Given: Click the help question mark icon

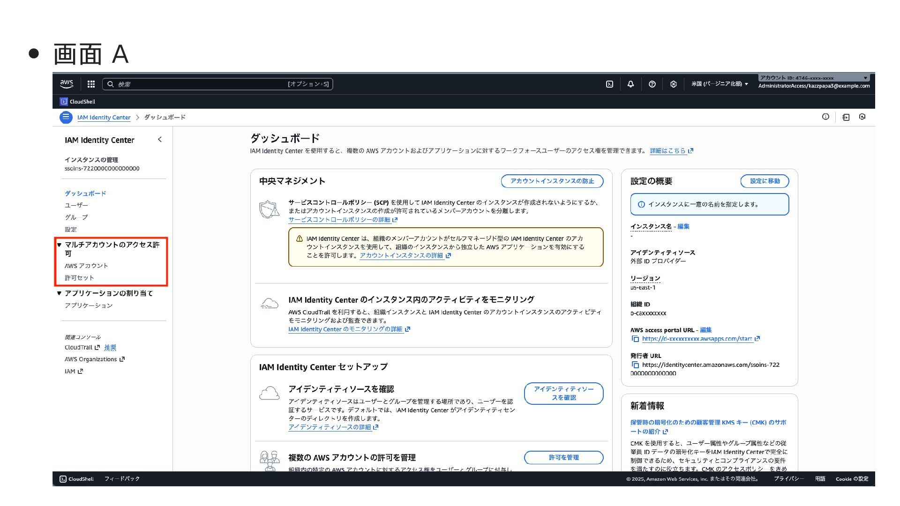Looking at the screenshot, I should (652, 84).
